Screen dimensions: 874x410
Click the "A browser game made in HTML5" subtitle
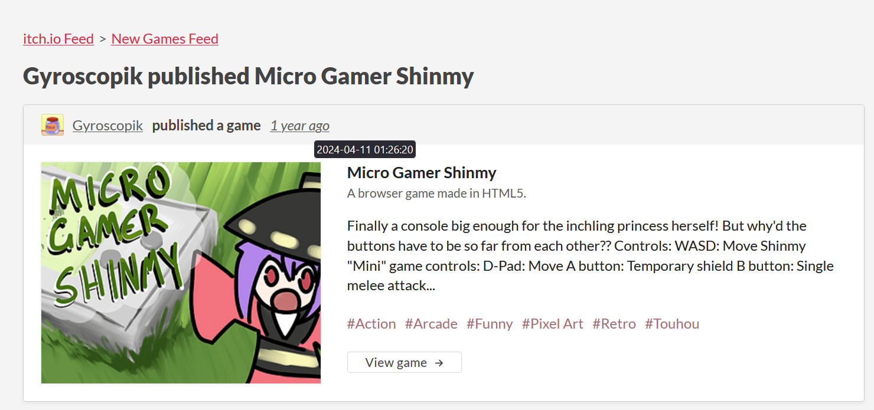pos(436,193)
